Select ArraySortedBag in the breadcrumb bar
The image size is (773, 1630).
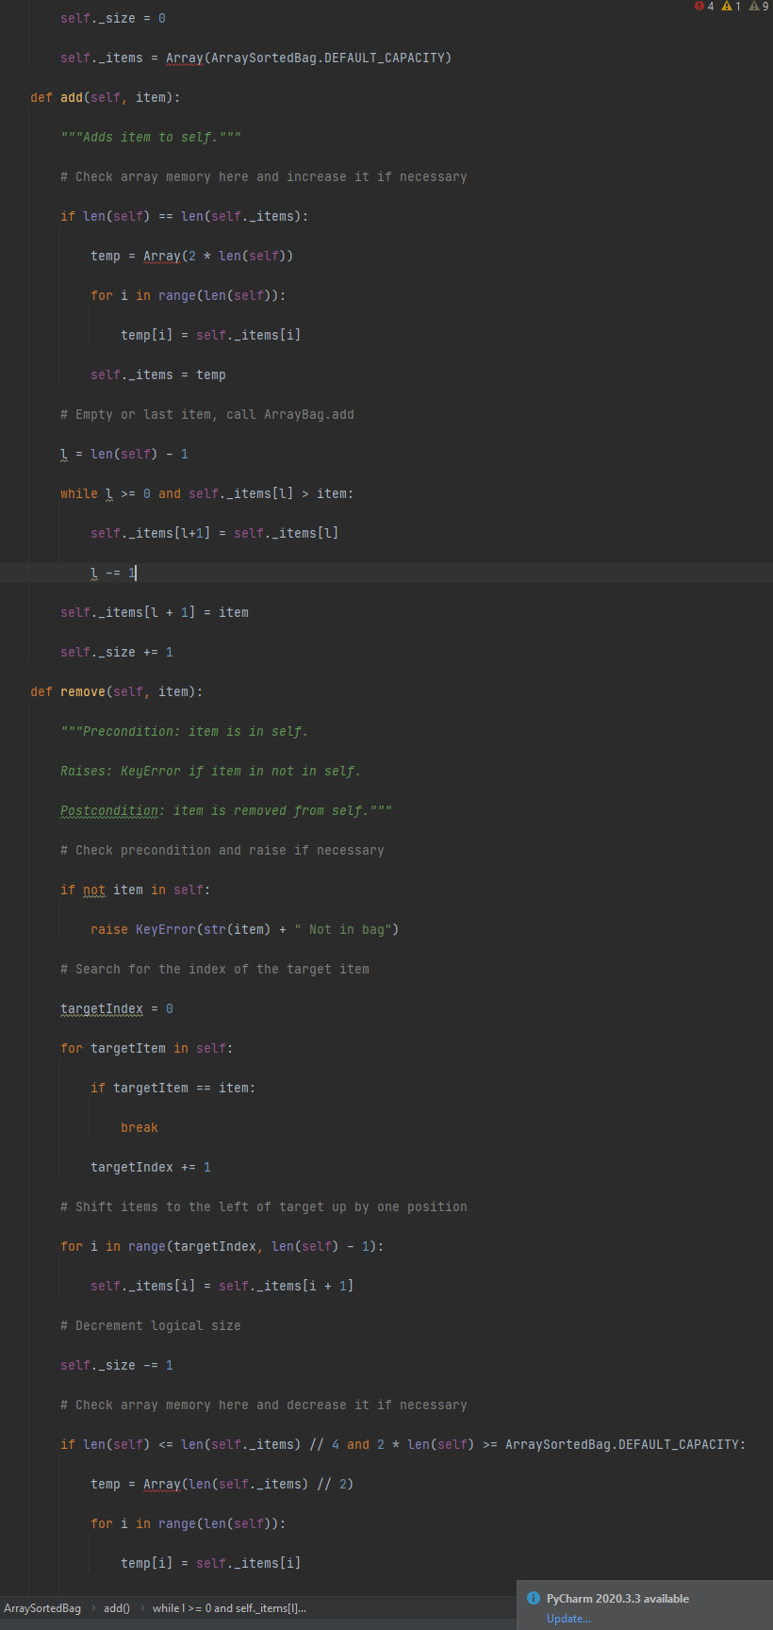coord(42,1608)
